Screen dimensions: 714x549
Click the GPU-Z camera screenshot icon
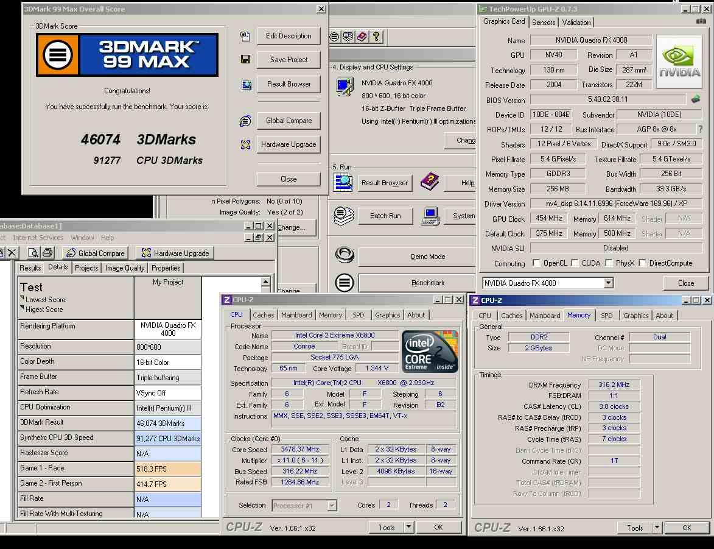click(701, 21)
